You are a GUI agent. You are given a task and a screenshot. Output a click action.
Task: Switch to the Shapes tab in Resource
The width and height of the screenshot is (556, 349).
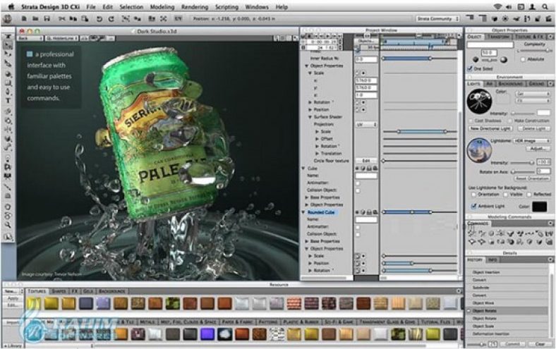point(59,290)
